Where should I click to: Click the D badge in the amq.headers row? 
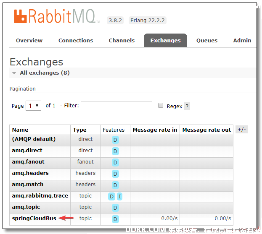[x=115, y=174]
